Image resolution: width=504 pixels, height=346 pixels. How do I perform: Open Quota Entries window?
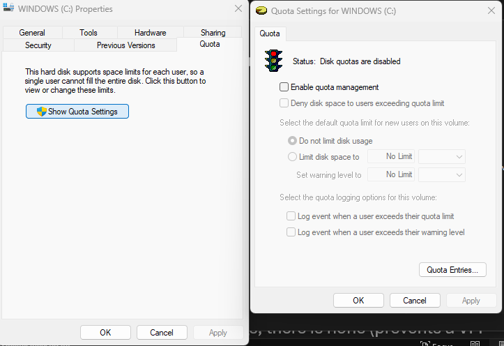(x=452, y=270)
